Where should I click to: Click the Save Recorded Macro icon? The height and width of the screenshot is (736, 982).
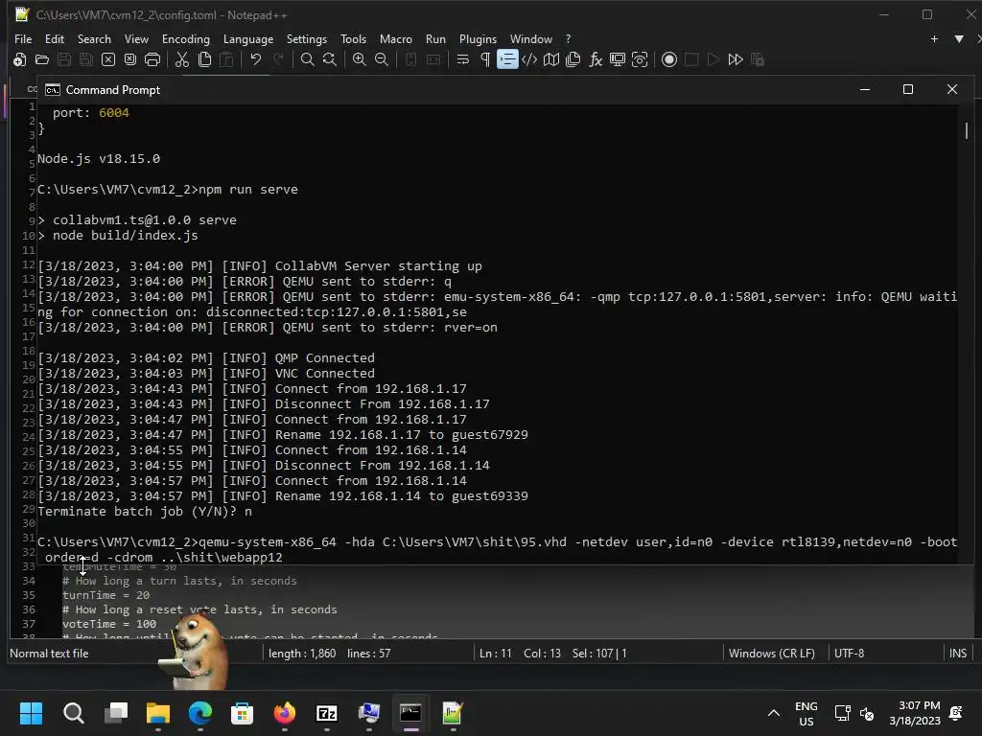(x=758, y=59)
